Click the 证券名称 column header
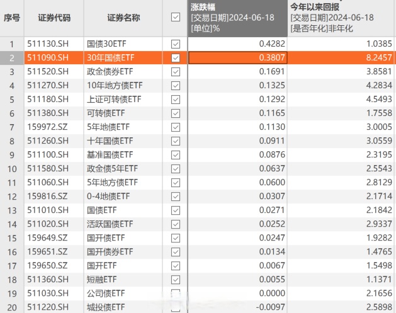This screenshot has height=313, width=396. pos(123,18)
